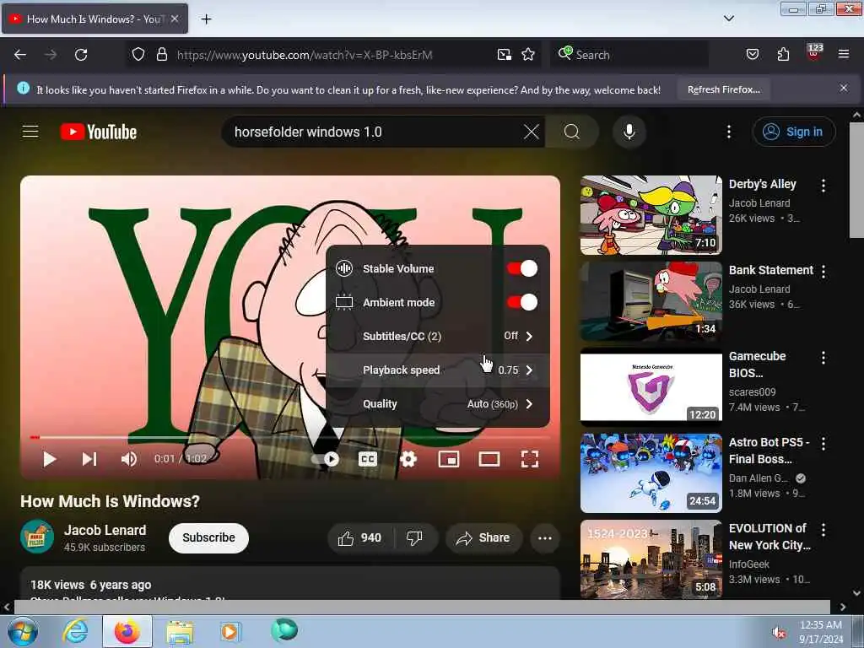
Task: Open Windows Start menu
Action: [23, 631]
